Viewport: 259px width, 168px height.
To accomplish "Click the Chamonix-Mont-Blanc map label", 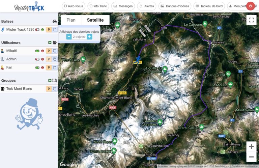I will pyautogui.click(x=116, y=98).
